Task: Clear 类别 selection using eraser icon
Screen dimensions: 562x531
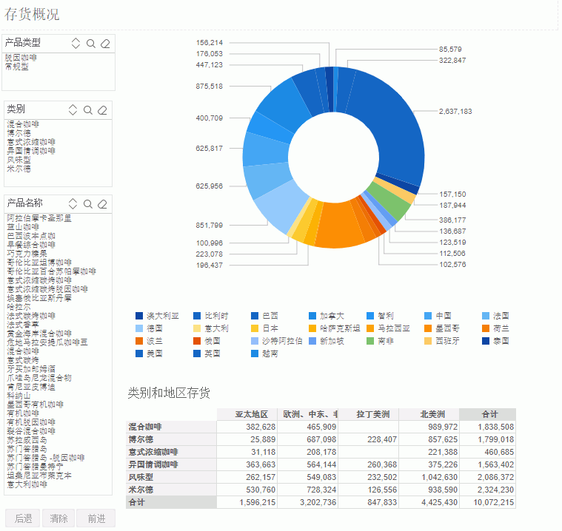Action: (x=103, y=110)
